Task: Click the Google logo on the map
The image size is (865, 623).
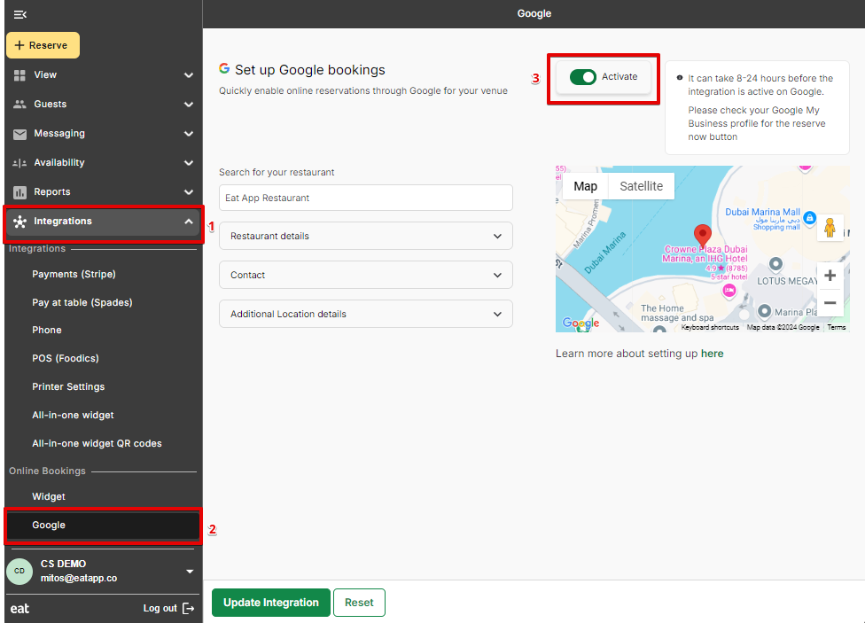Action: (x=581, y=323)
